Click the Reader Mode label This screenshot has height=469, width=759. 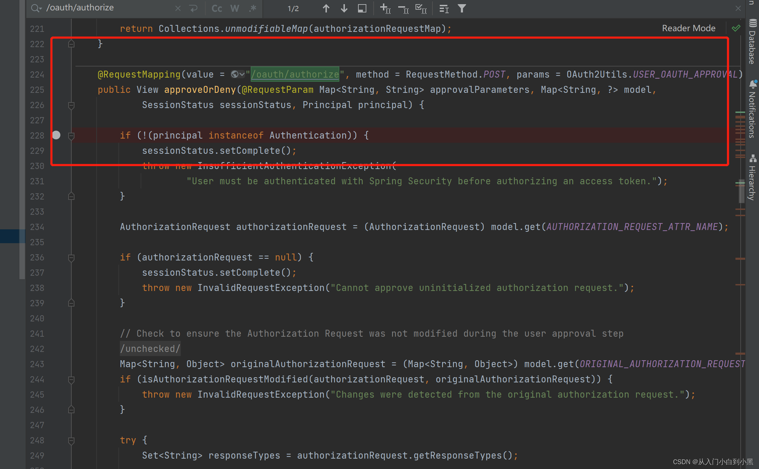click(x=688, y=28)
